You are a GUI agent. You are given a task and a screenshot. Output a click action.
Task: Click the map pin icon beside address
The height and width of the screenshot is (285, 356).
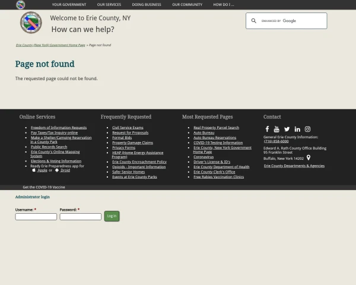point(309,158)
